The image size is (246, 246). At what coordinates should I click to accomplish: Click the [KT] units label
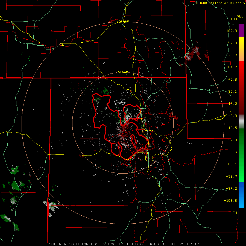coord(233,19)
